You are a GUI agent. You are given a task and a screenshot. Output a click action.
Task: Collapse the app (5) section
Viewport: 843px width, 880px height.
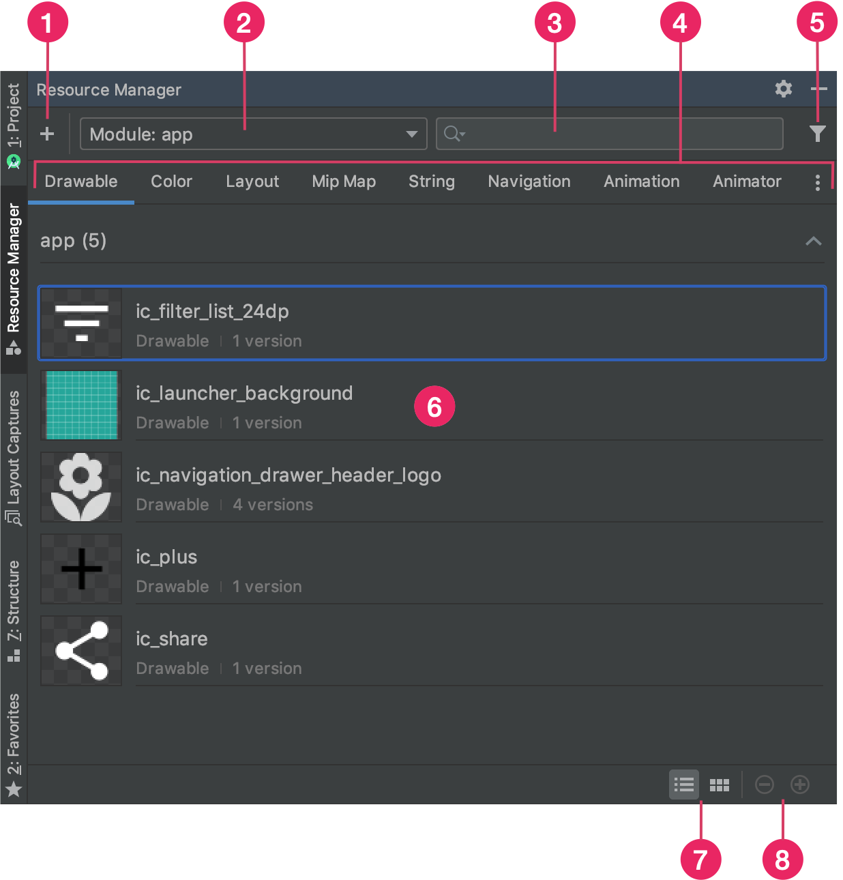[813, 241]
